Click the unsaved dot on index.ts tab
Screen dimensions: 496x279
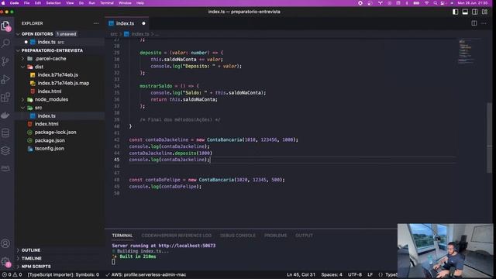(x=143, y=23)
